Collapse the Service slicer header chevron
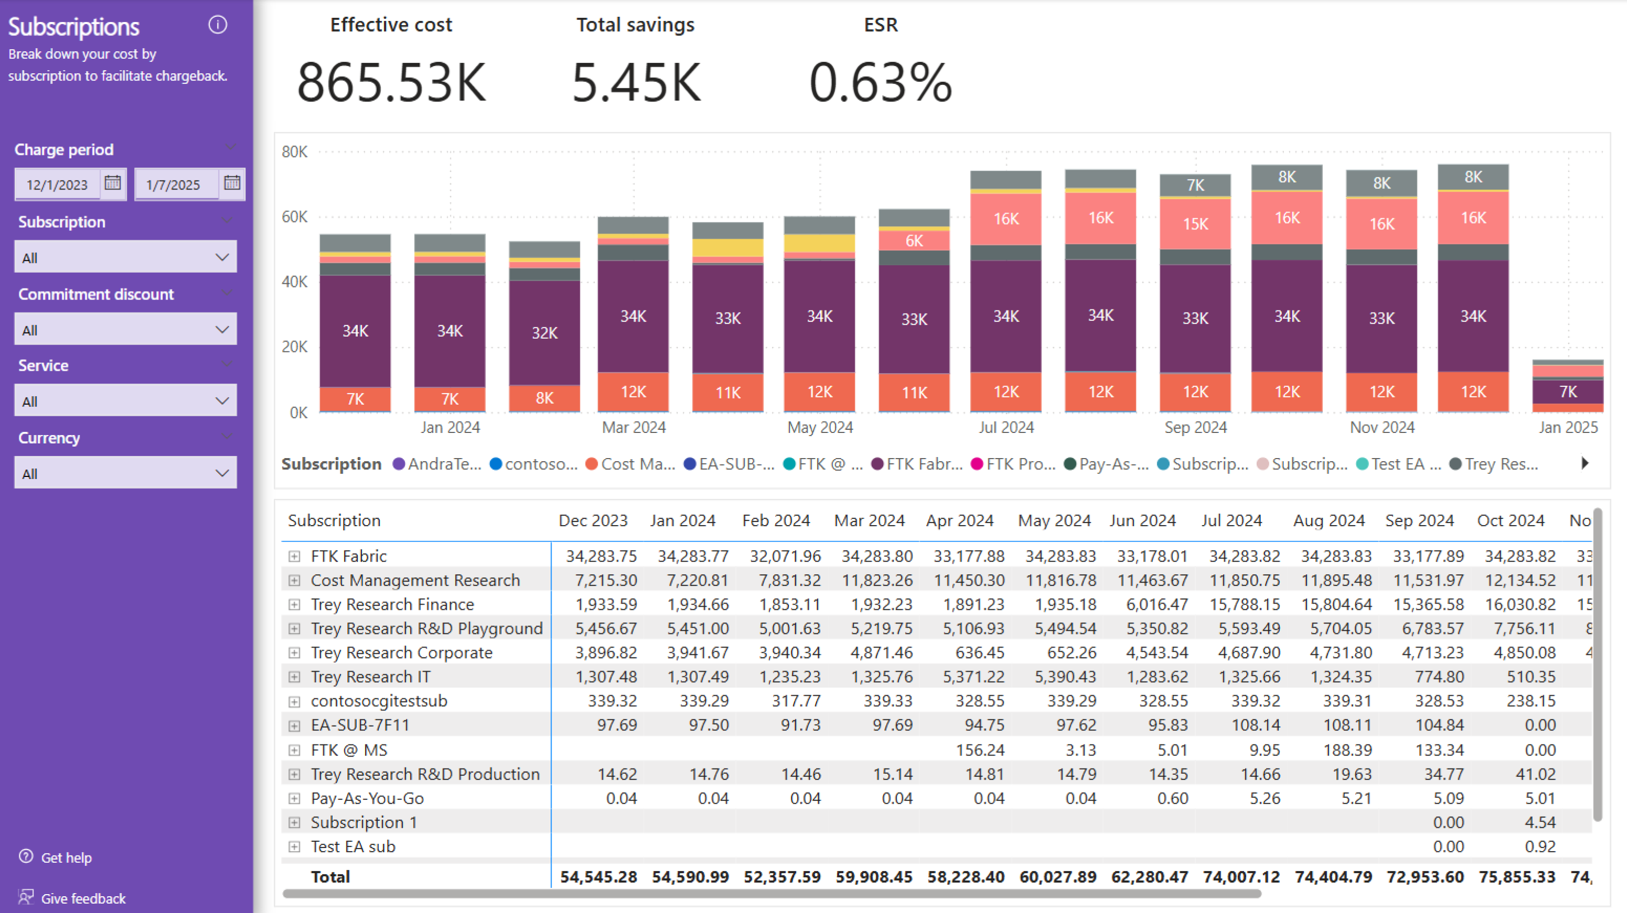The image size is (1627, 913). point(227,364)
